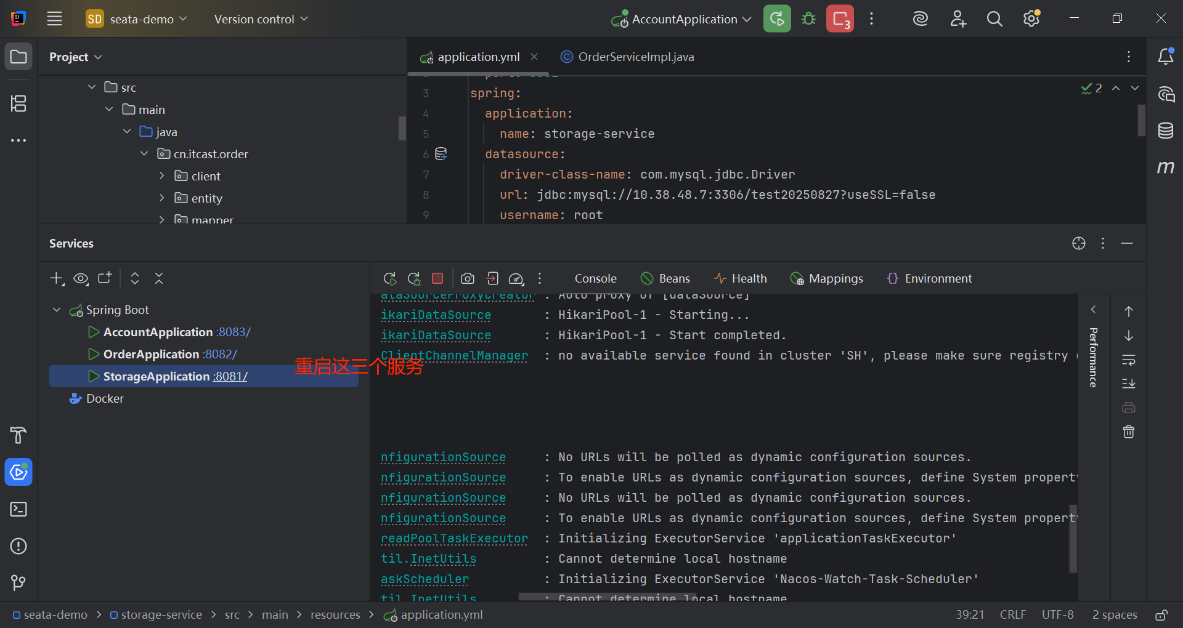Open the Database tool window
The height and width of the screenshot is (628, 1183).
1166,131
